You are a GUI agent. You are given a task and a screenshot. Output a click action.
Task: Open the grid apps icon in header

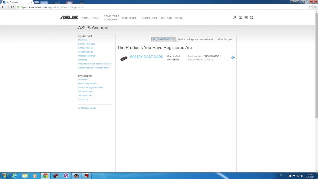[246, 18]
